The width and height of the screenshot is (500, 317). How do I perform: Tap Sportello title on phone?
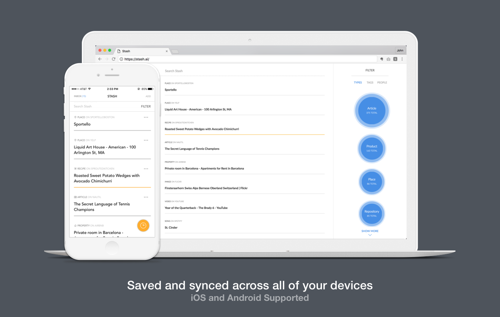pyautogui.click(x=82, y=124)
